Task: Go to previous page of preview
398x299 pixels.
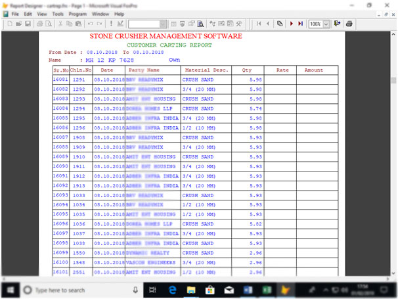Action: point(267,24)
